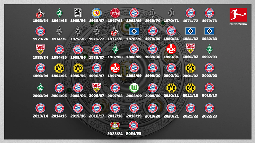Choose the Kaiserslautern crest above 1997/98
The image size is (255, 143).
coord(115,68)
